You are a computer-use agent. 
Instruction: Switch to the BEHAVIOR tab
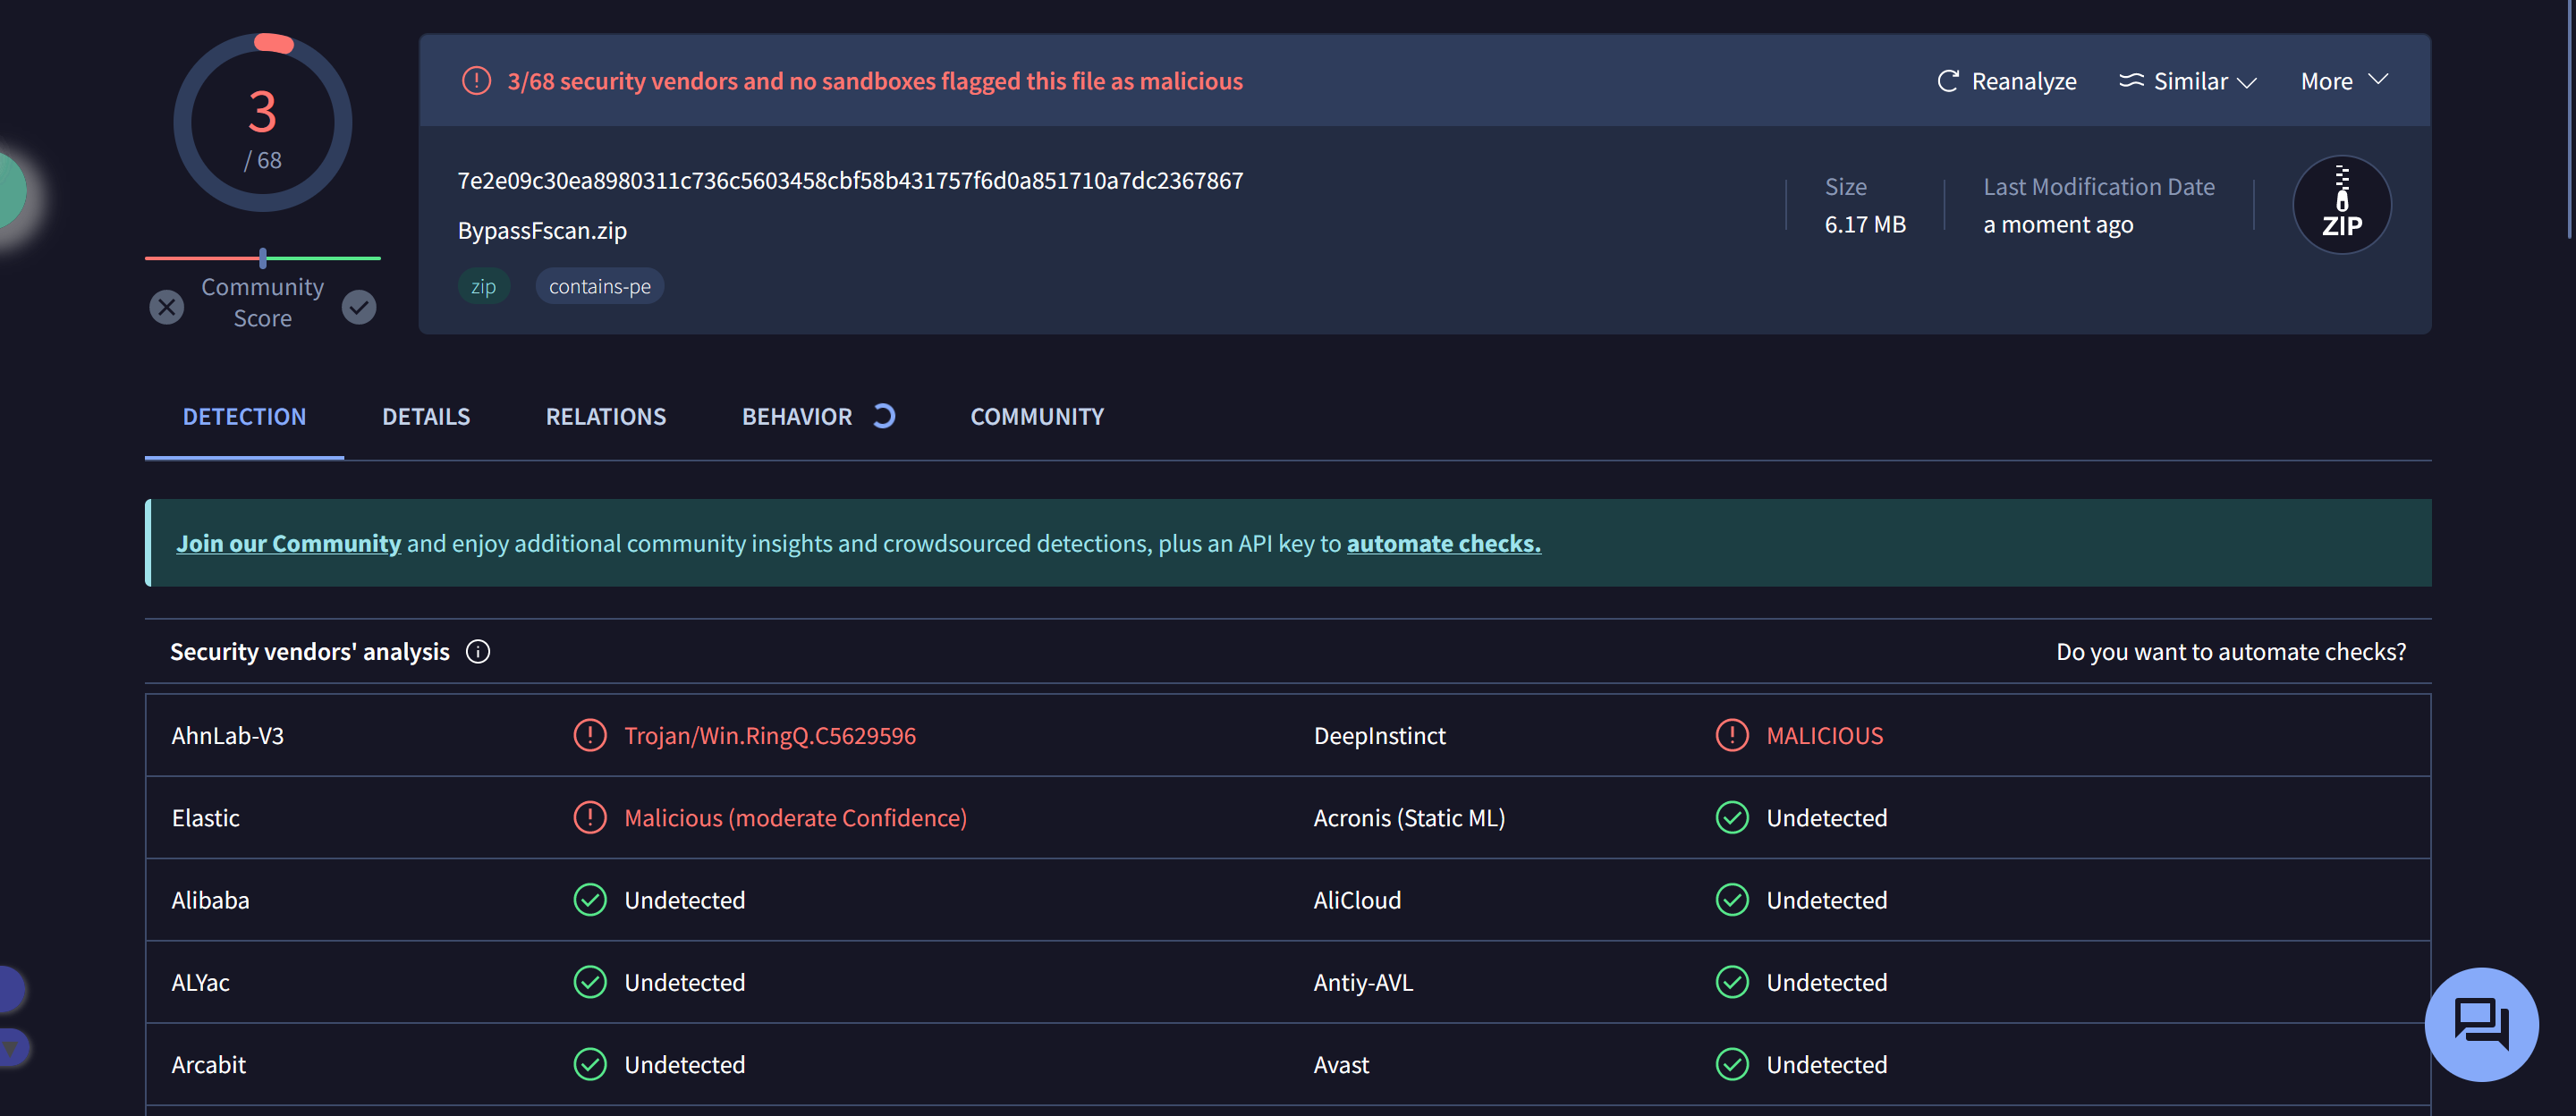[797, 416]
